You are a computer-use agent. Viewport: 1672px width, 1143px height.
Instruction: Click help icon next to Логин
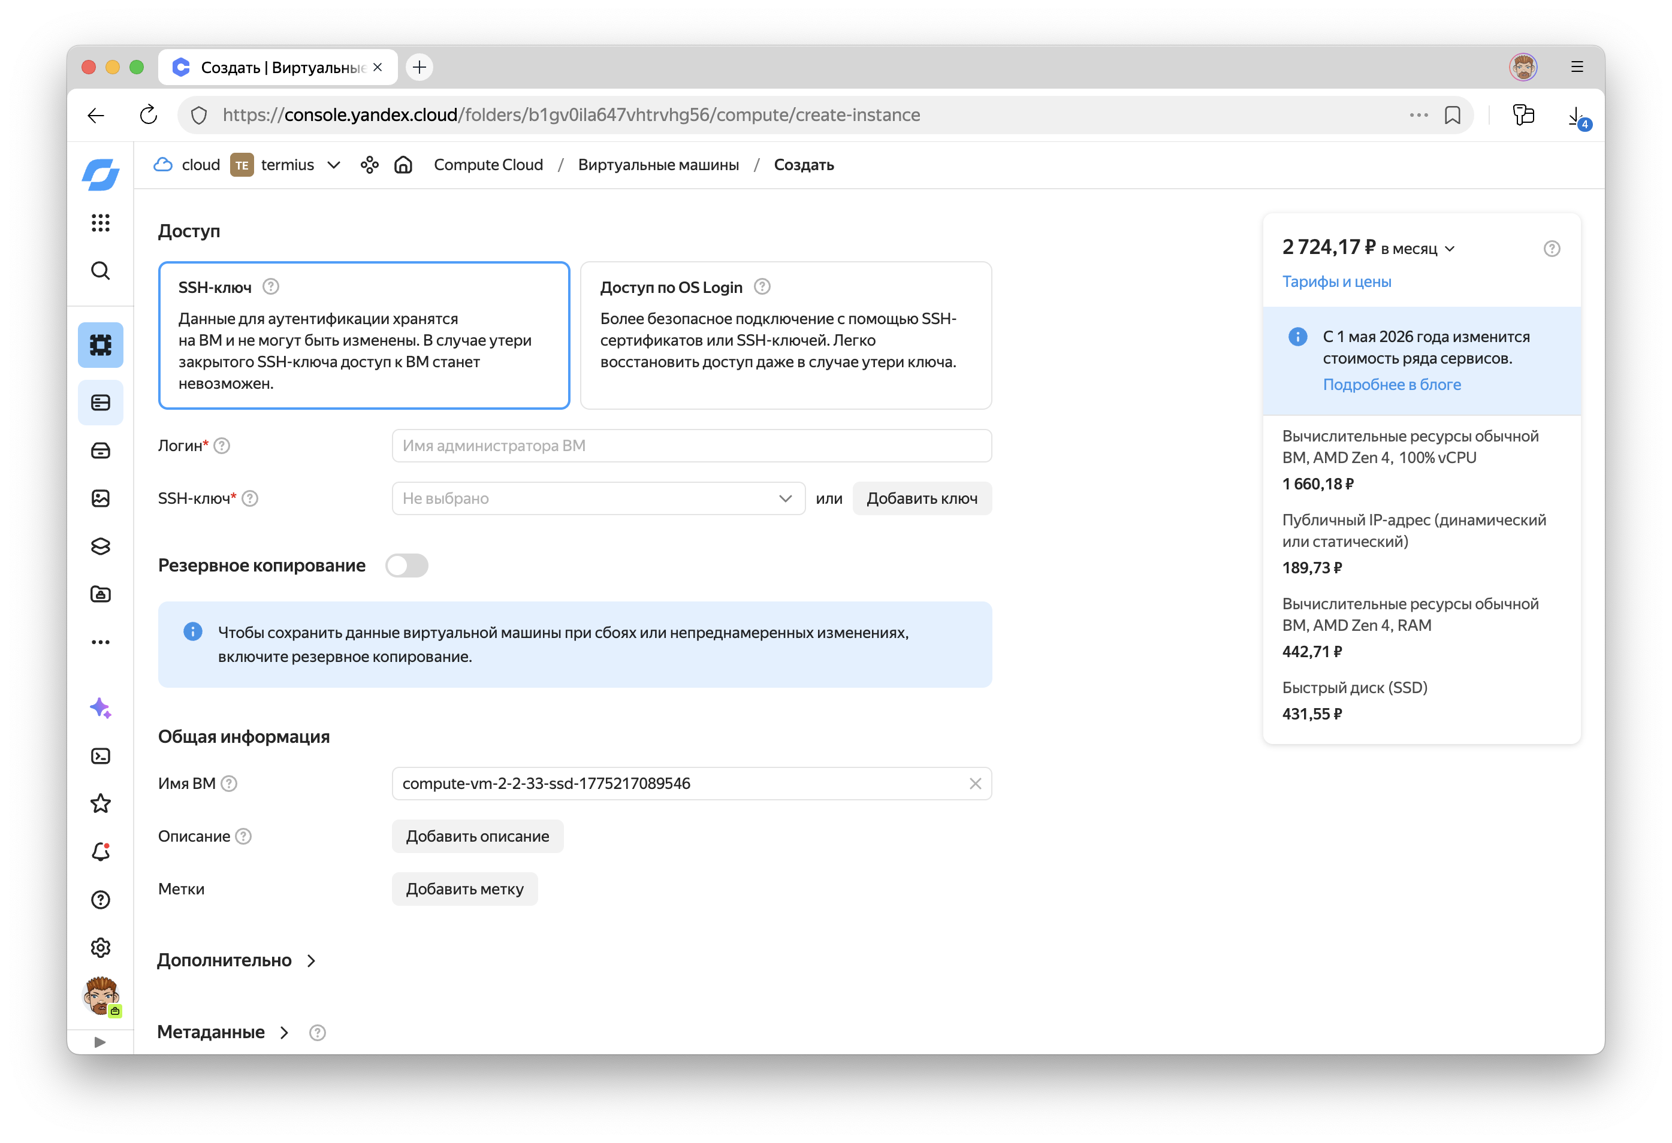pyautogui.click(x=222, y=446)
